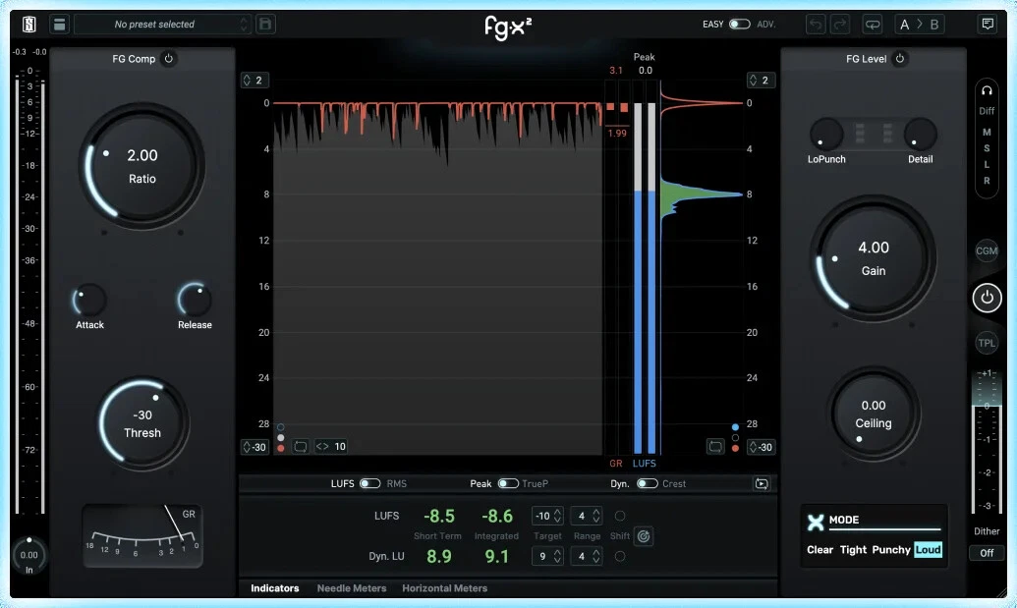Switch to Needle Meters tab
This screenshot has width=1017, height=608.
point(352,588)
